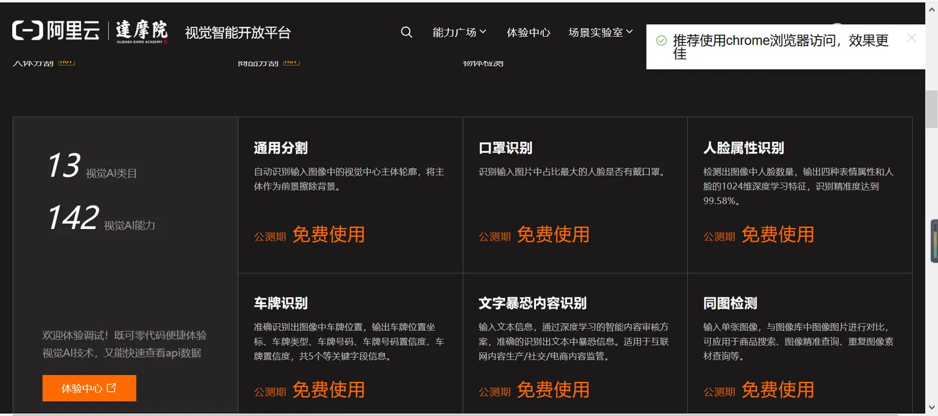Open the 车牌识别 card title
This screenshot has width=938, height=416.
[x=281, y=303]
